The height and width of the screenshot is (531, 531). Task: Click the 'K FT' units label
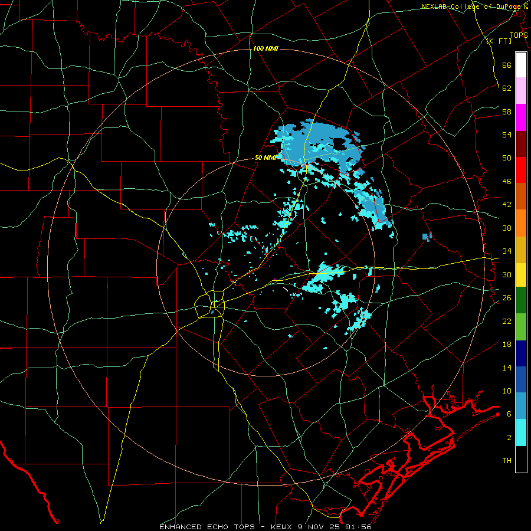coord(499,41)
